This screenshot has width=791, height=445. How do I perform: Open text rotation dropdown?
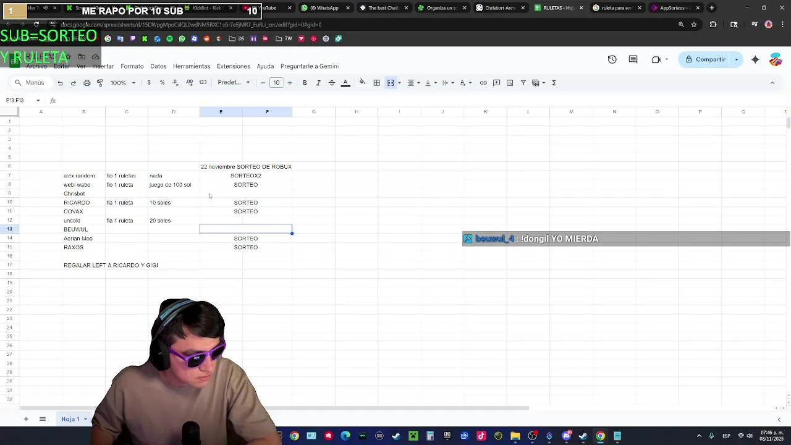pos(465,83)
